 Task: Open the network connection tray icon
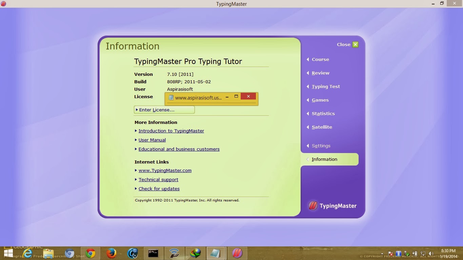(x=423, y=254)
